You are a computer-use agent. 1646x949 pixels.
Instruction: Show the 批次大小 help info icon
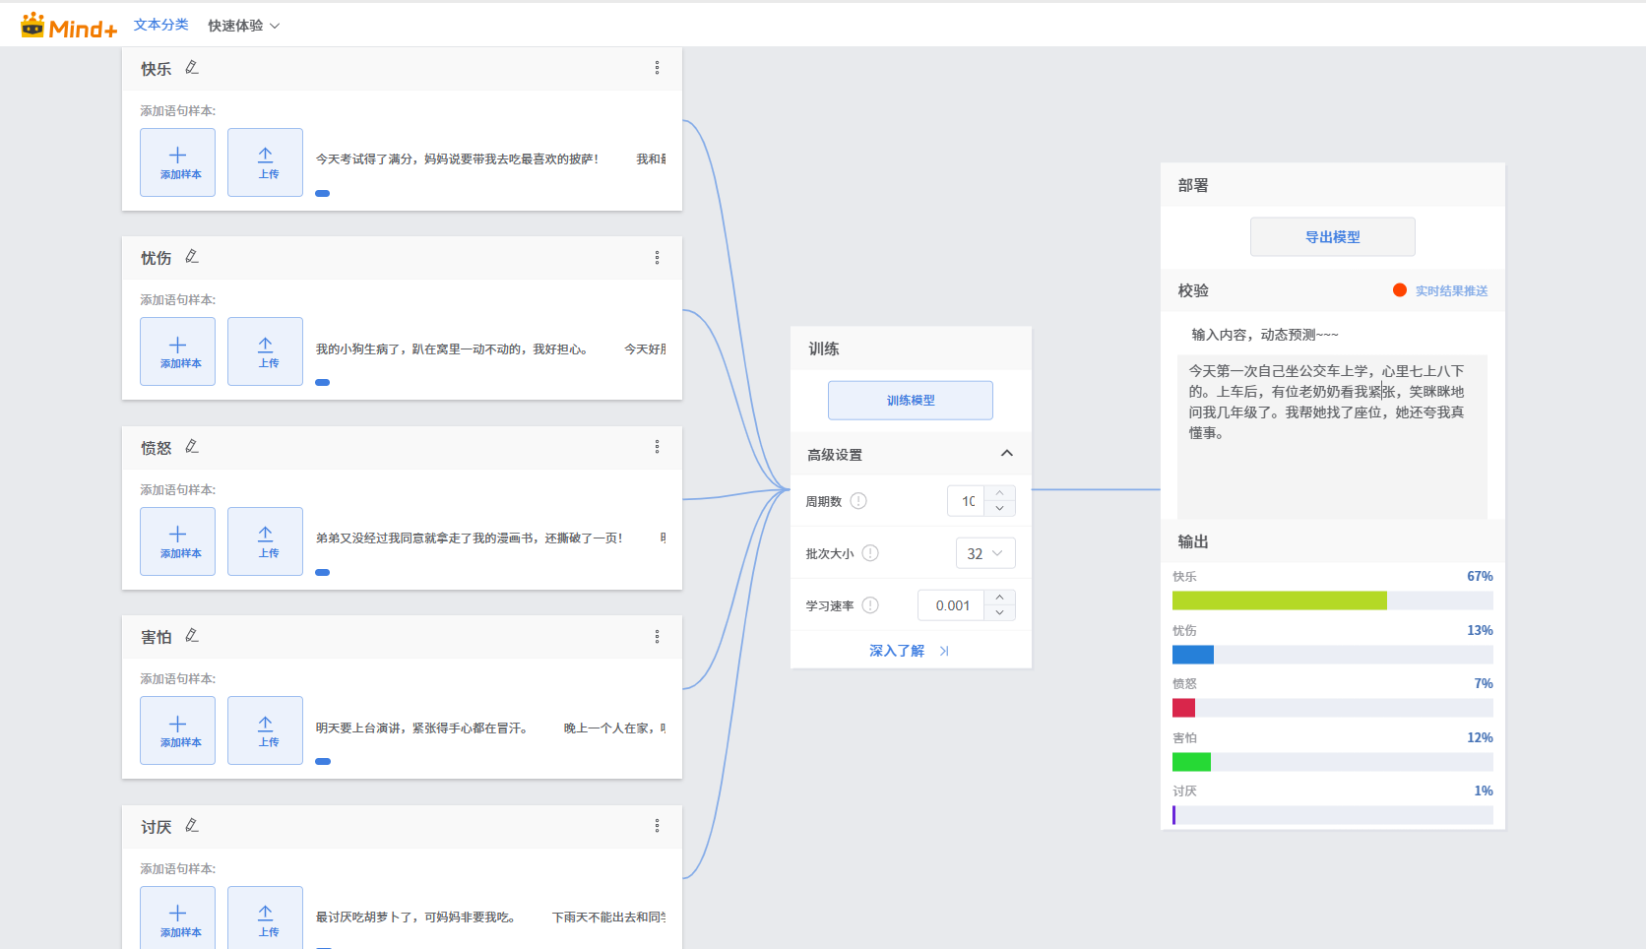[870, 553]
